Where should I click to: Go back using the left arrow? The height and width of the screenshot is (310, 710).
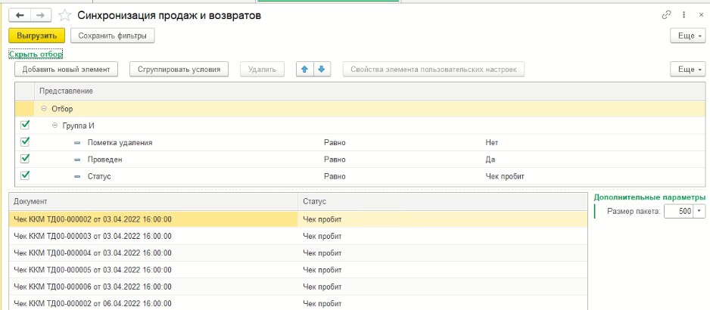(19, 15)
